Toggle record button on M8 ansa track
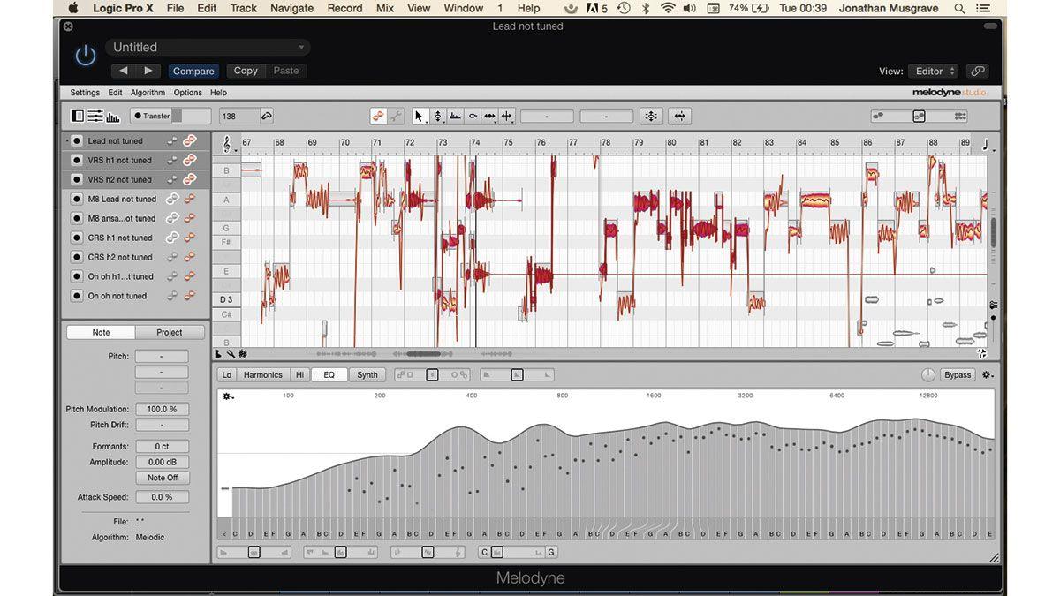 pyautogui.click(x=77, y=218)
